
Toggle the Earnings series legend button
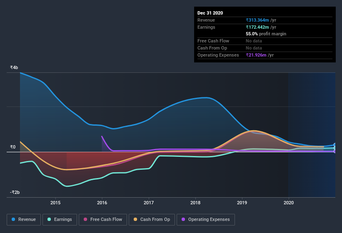tap(60, 220)
